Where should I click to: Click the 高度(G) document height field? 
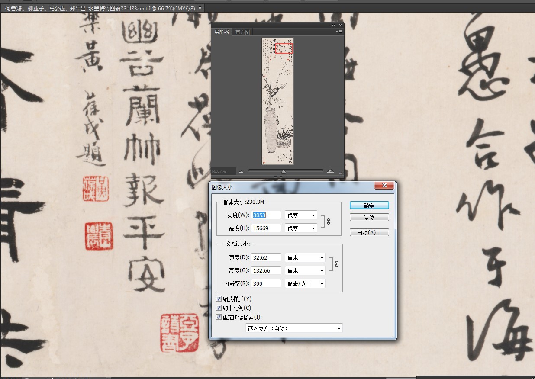pos(266,271)
